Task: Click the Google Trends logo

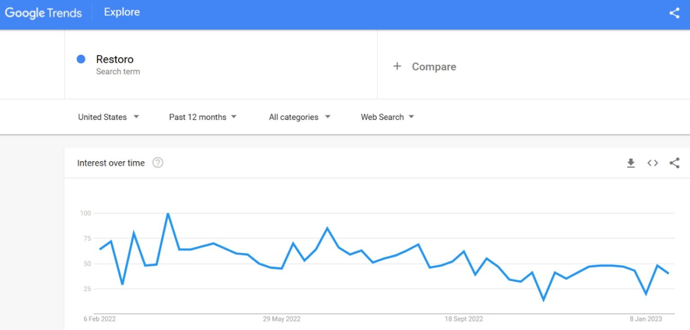Action: click(43, 13)
